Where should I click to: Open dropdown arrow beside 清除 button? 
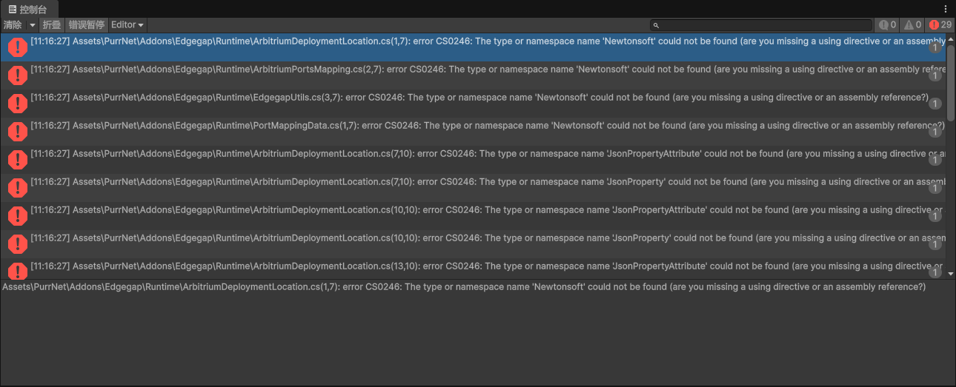point(32,24)
